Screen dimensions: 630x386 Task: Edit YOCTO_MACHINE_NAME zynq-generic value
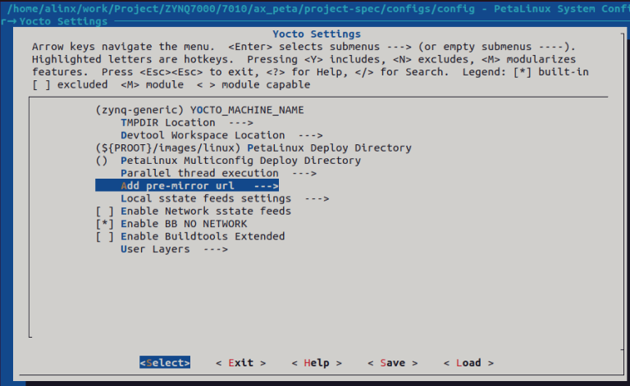[x=199, y=110]
